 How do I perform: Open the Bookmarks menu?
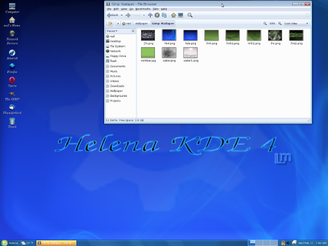[x=143, y=9]
